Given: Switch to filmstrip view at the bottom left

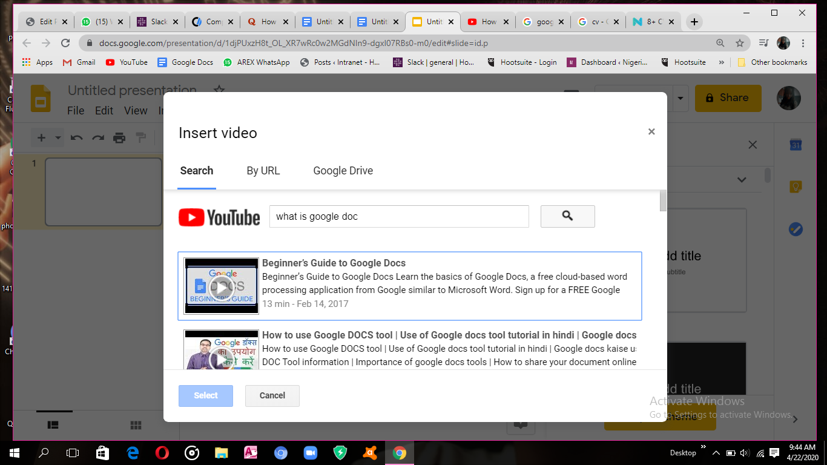Looking at the screenshot, I should tap(53, 425).
